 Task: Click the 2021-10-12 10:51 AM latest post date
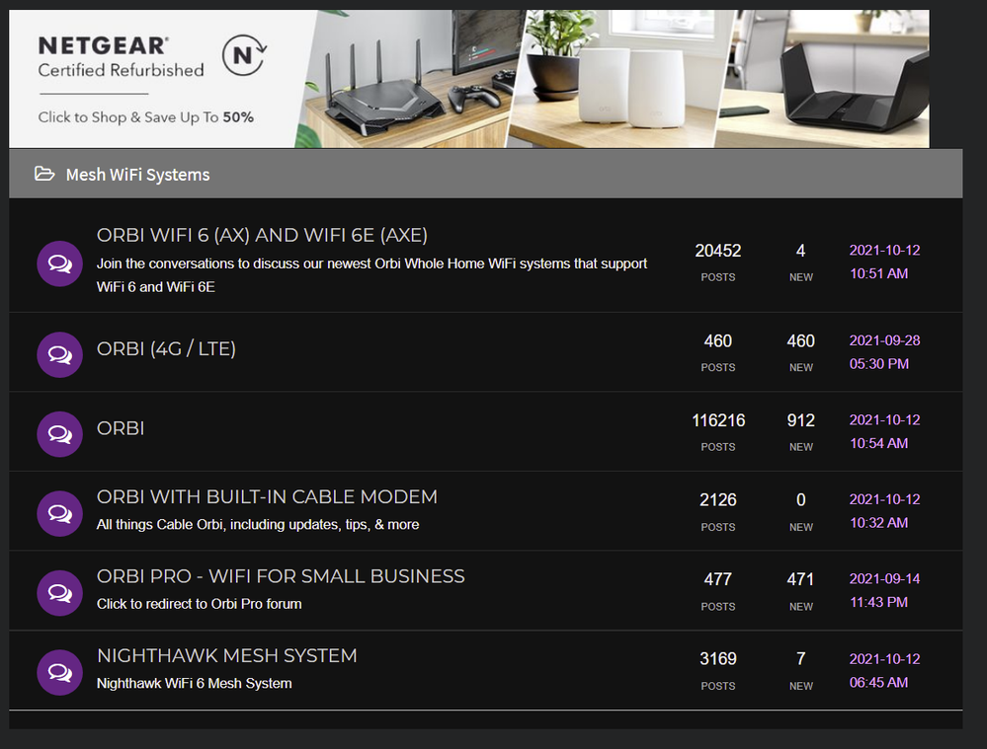tap(884, 262)
